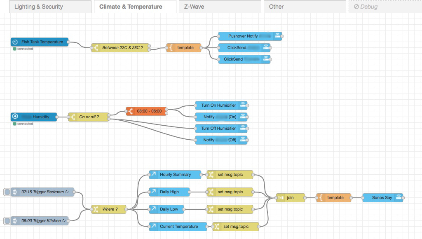Click the first ClickSend node's service icon
The height and width of the screenshot is (239, 422).
coord(266,48)
